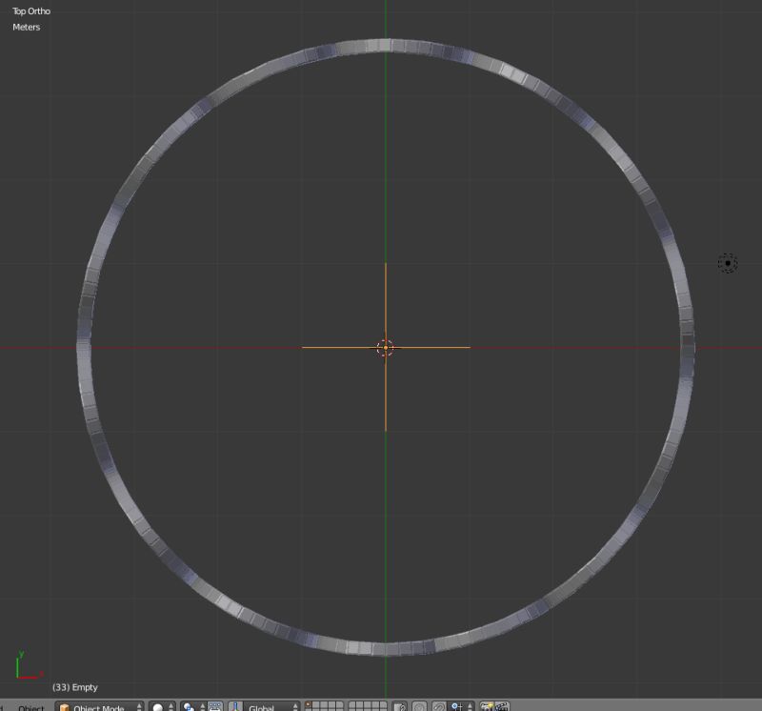Toggle the last scene layer button

pyautogui.click(x=385, y=708)
